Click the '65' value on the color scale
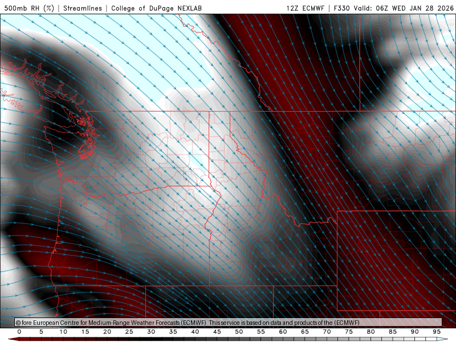 pyautogui.click(x=305, y=332)
